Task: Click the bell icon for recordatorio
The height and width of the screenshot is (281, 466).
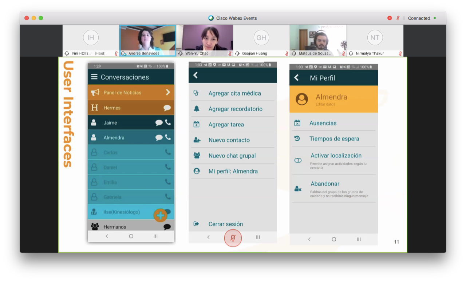Action: coord(197,109)
